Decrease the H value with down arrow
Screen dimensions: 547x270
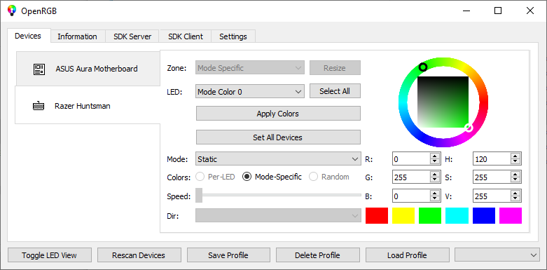(x=515, y=162)
